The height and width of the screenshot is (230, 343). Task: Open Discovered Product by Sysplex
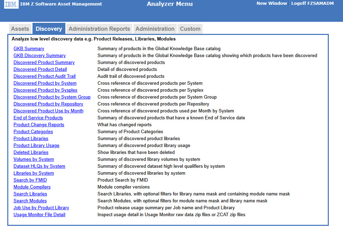(46, 90)
